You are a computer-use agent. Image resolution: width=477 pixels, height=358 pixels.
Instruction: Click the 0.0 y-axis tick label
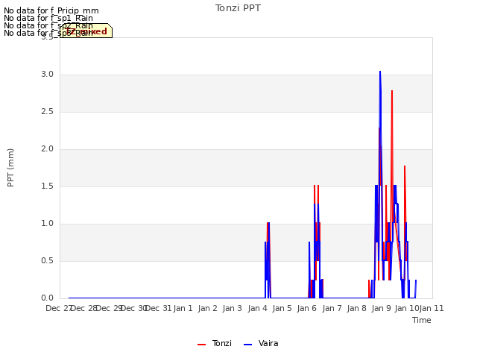click(48, 298)
